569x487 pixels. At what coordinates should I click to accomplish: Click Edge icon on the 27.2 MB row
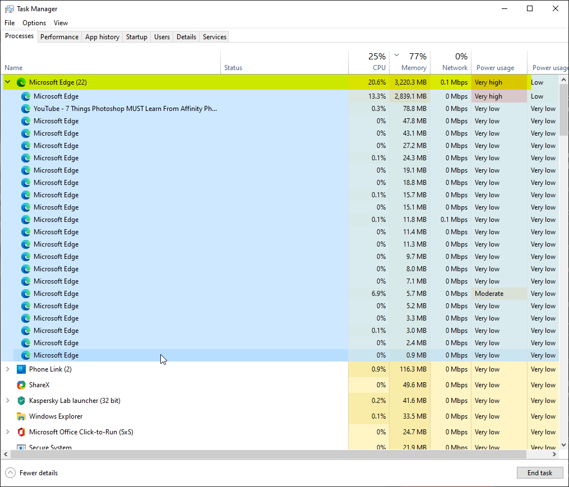[25, 146]
